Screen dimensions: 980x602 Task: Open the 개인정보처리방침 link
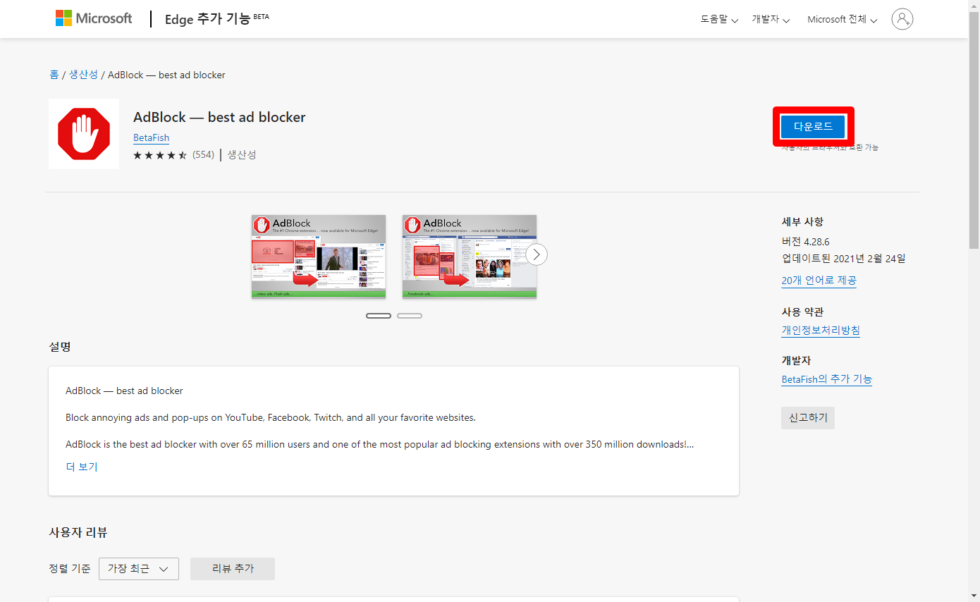tap(821, 330)
